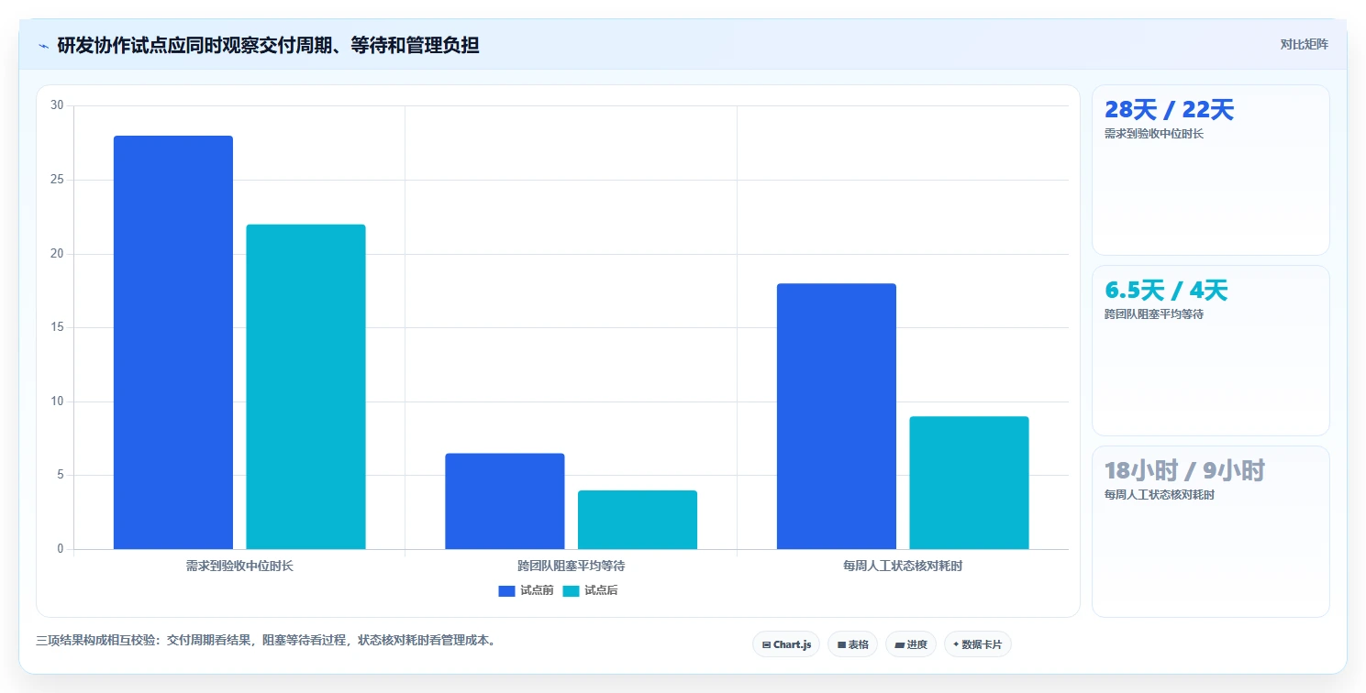Image resolution: width=1366 pixels, height=693 pixels.
Task: Select the 进度 chip
Action: coord(911,644)
